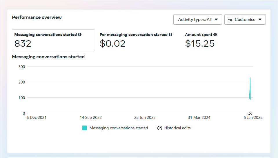The width and height of the screenshot is (278, 158).
Task: Click the 31 Mar 2024 axis label
Action: point(199,117)
